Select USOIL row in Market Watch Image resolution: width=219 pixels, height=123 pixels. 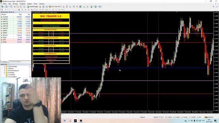(x=15, y=37)
